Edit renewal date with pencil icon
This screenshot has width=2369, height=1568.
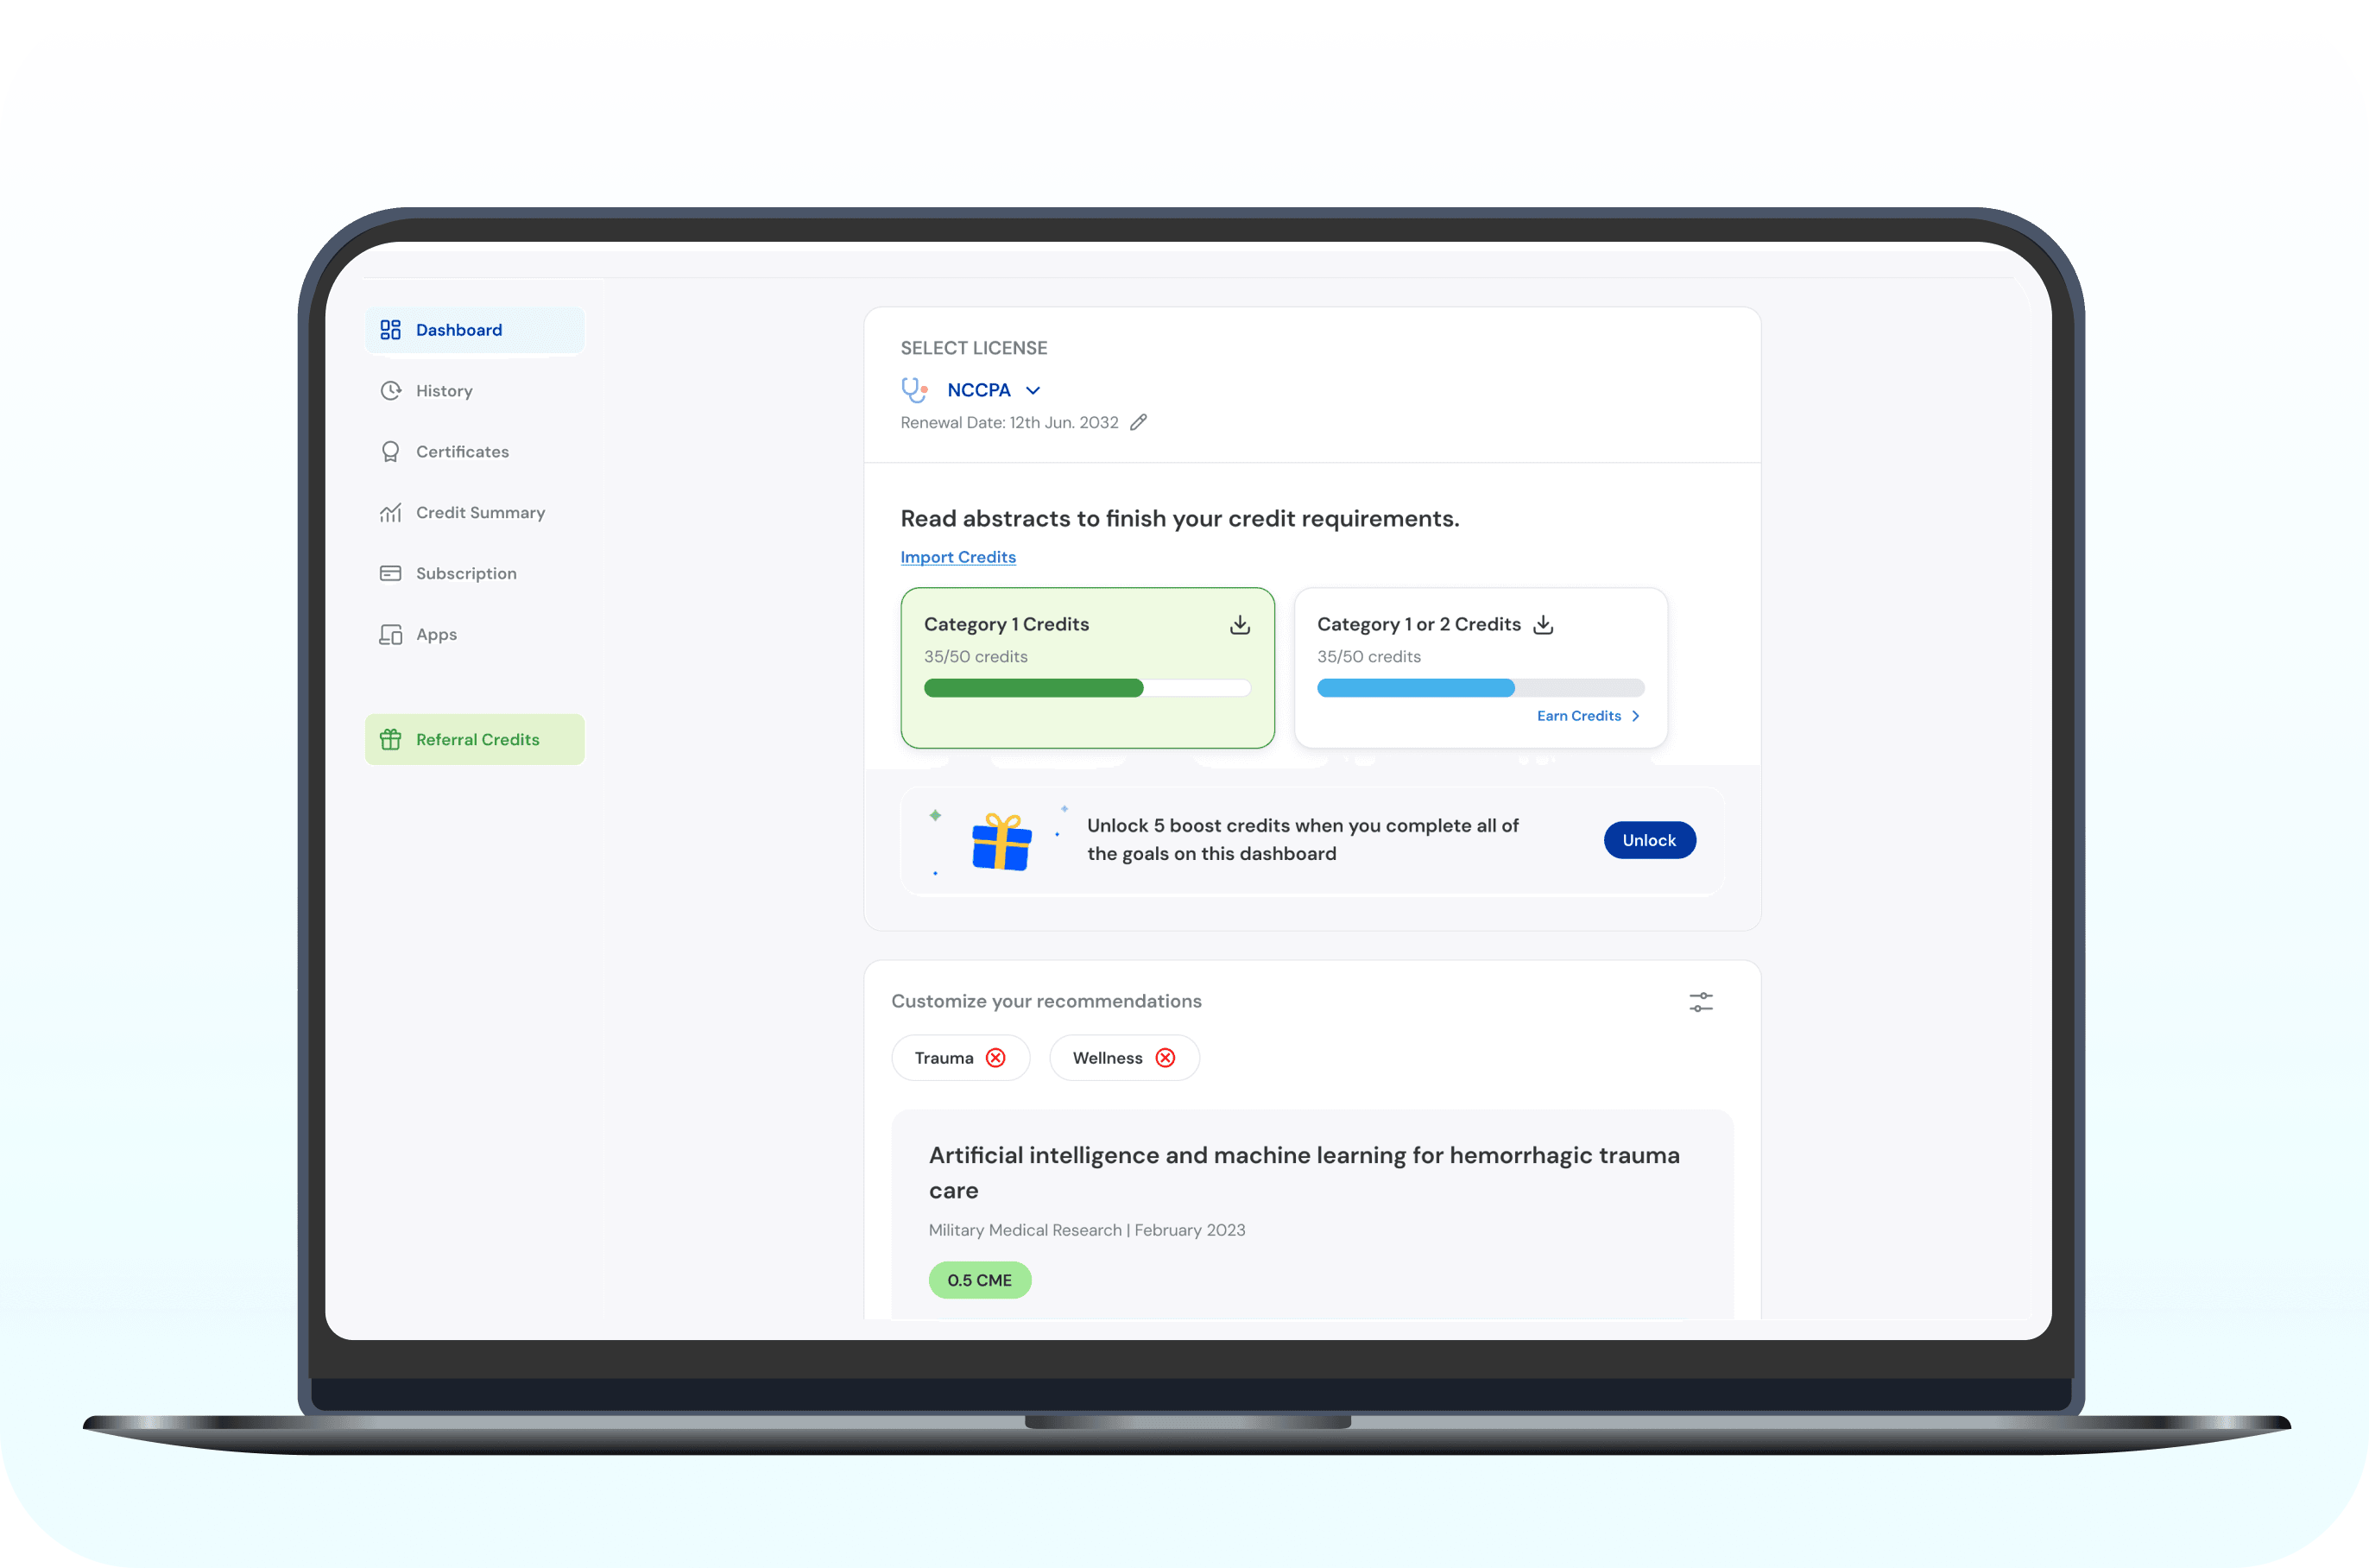coord(1139,423)
